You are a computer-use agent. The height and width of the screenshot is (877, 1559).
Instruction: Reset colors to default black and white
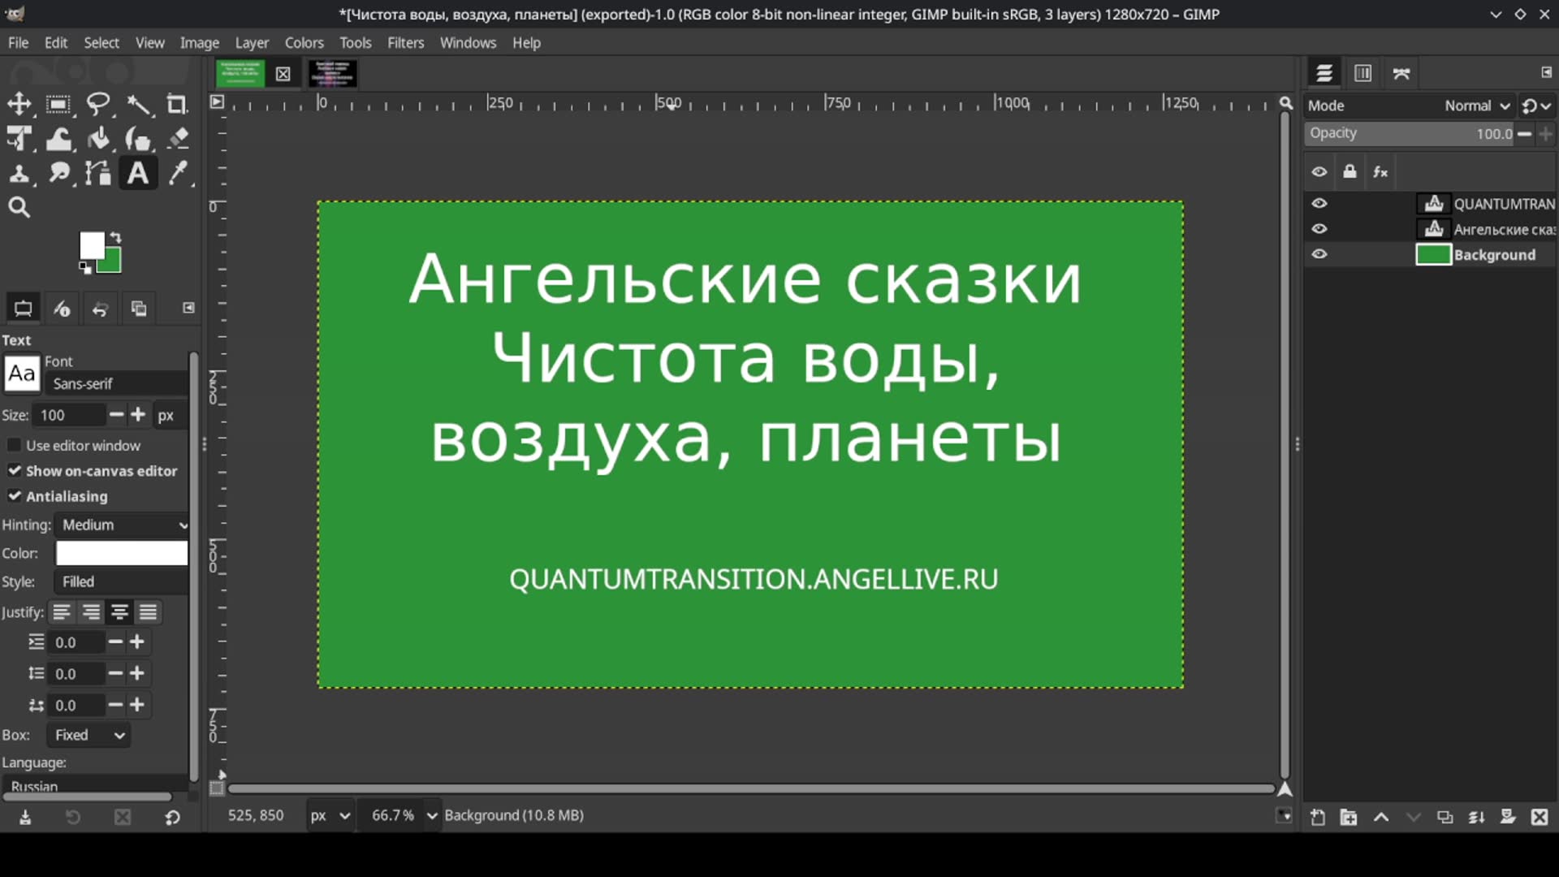[84, 267]
